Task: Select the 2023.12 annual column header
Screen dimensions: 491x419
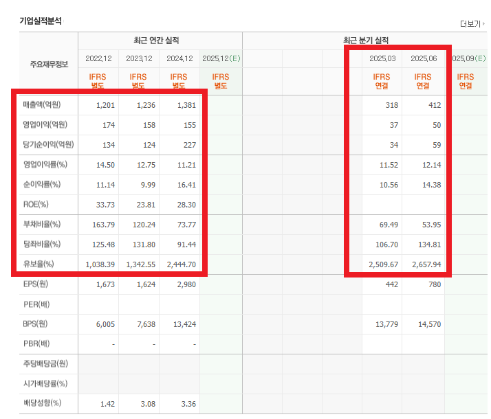Action: point(139,59)
